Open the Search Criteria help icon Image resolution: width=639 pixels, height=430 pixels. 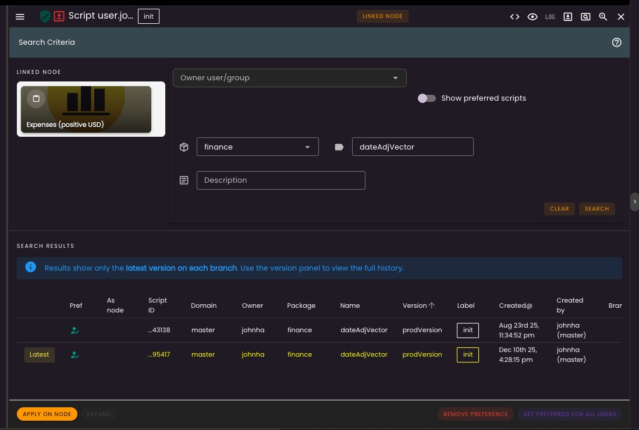pyautogui.click(x=617, y=42)
